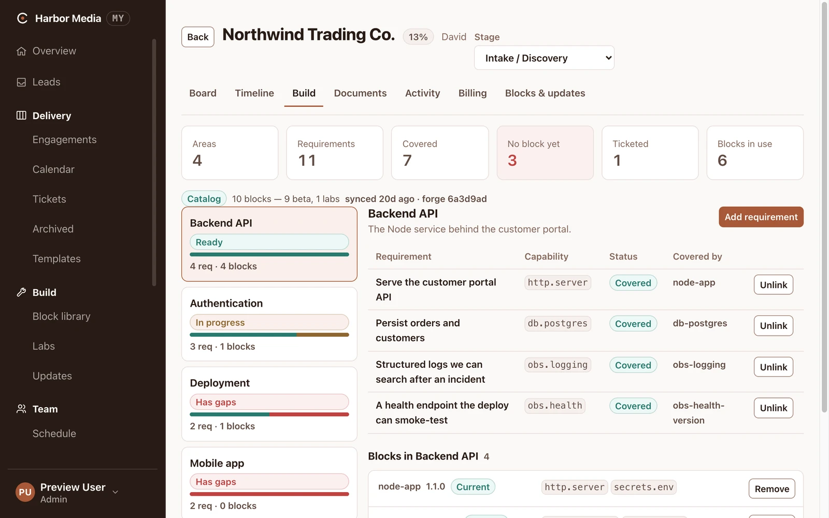Open Engagements in the sidebar
The height and width of the screenshot is (518, 829).
[64, 140]
